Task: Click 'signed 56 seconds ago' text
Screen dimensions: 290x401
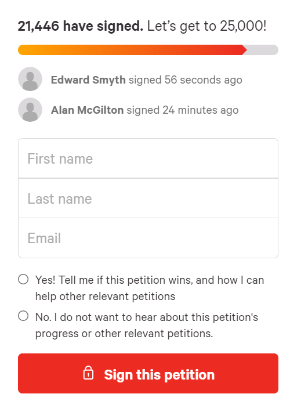Action: 185,80
